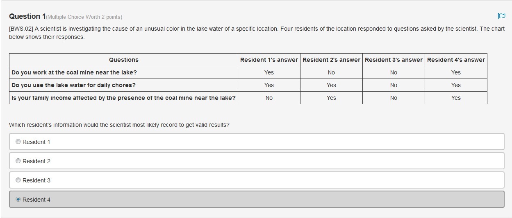Screen dimensions: 512x218
Task: Click the coal mine work question row
Action: pyautogui.click(x=248, y=72)
